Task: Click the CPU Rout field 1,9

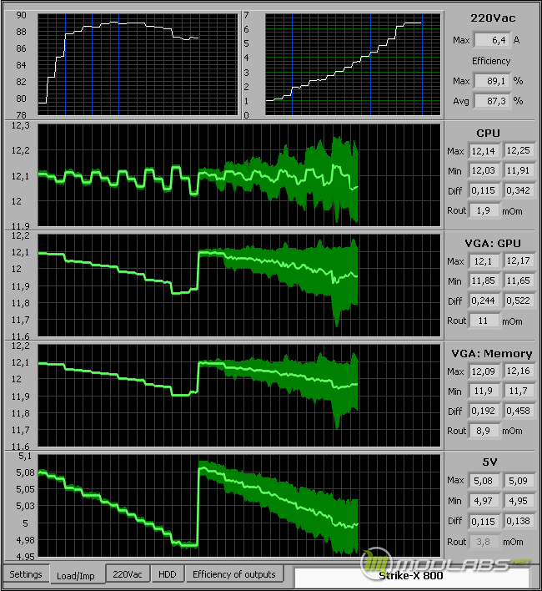Action: tap(484, 210)
